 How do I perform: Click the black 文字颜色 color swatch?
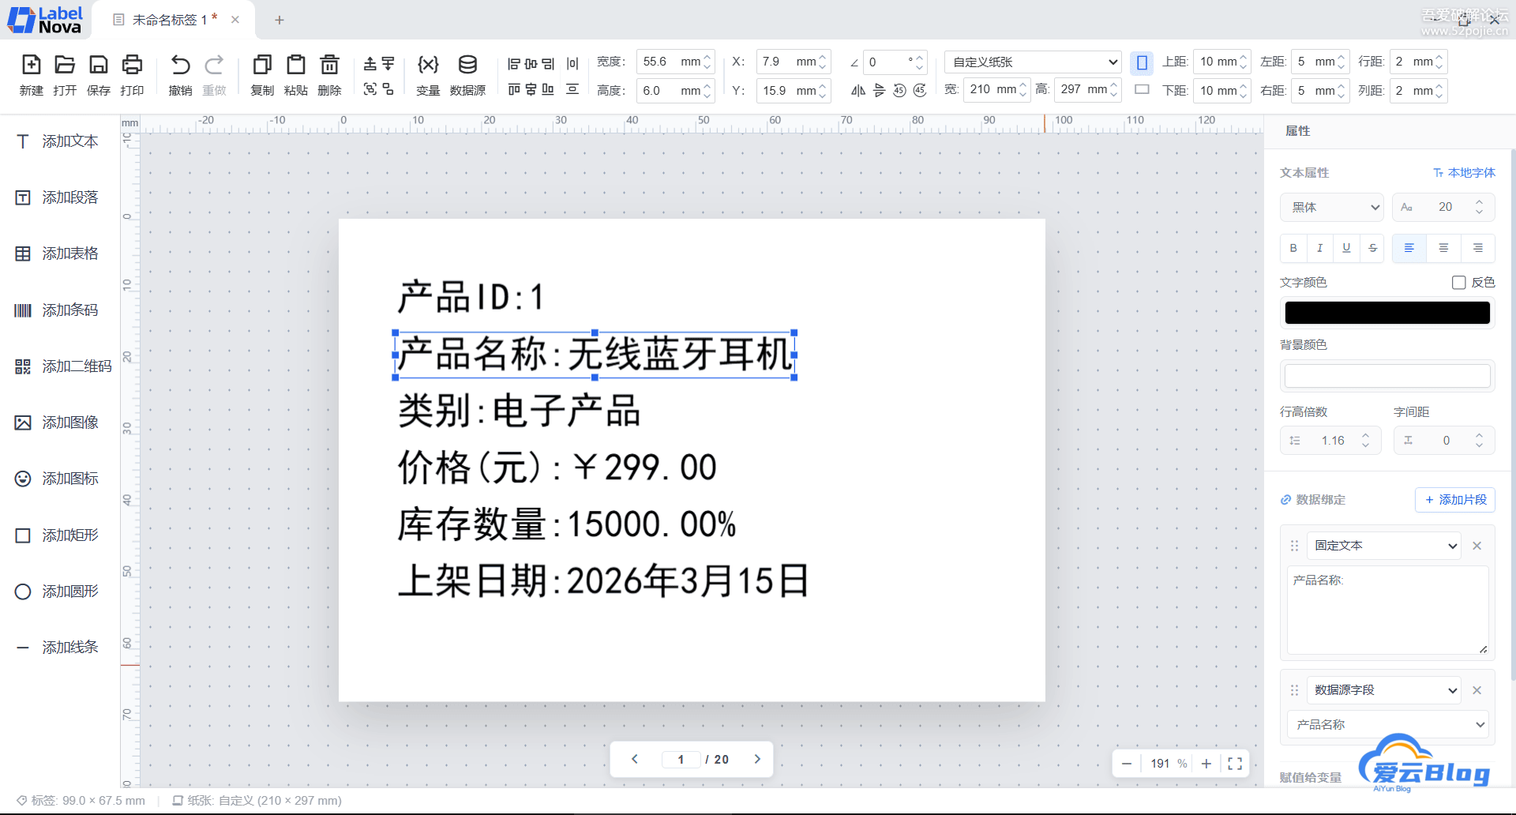1387,313
